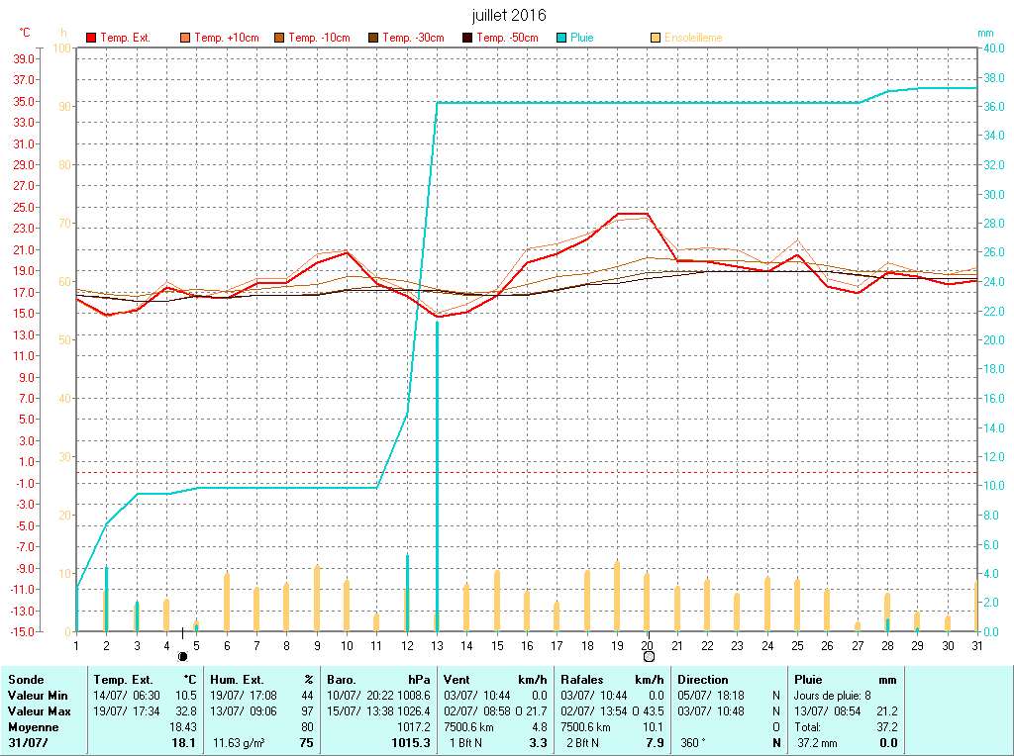The width and height of the screenshot is (1014, 756).
Task: Select the Baro. hPa column header
Action: tap(378, 680)
